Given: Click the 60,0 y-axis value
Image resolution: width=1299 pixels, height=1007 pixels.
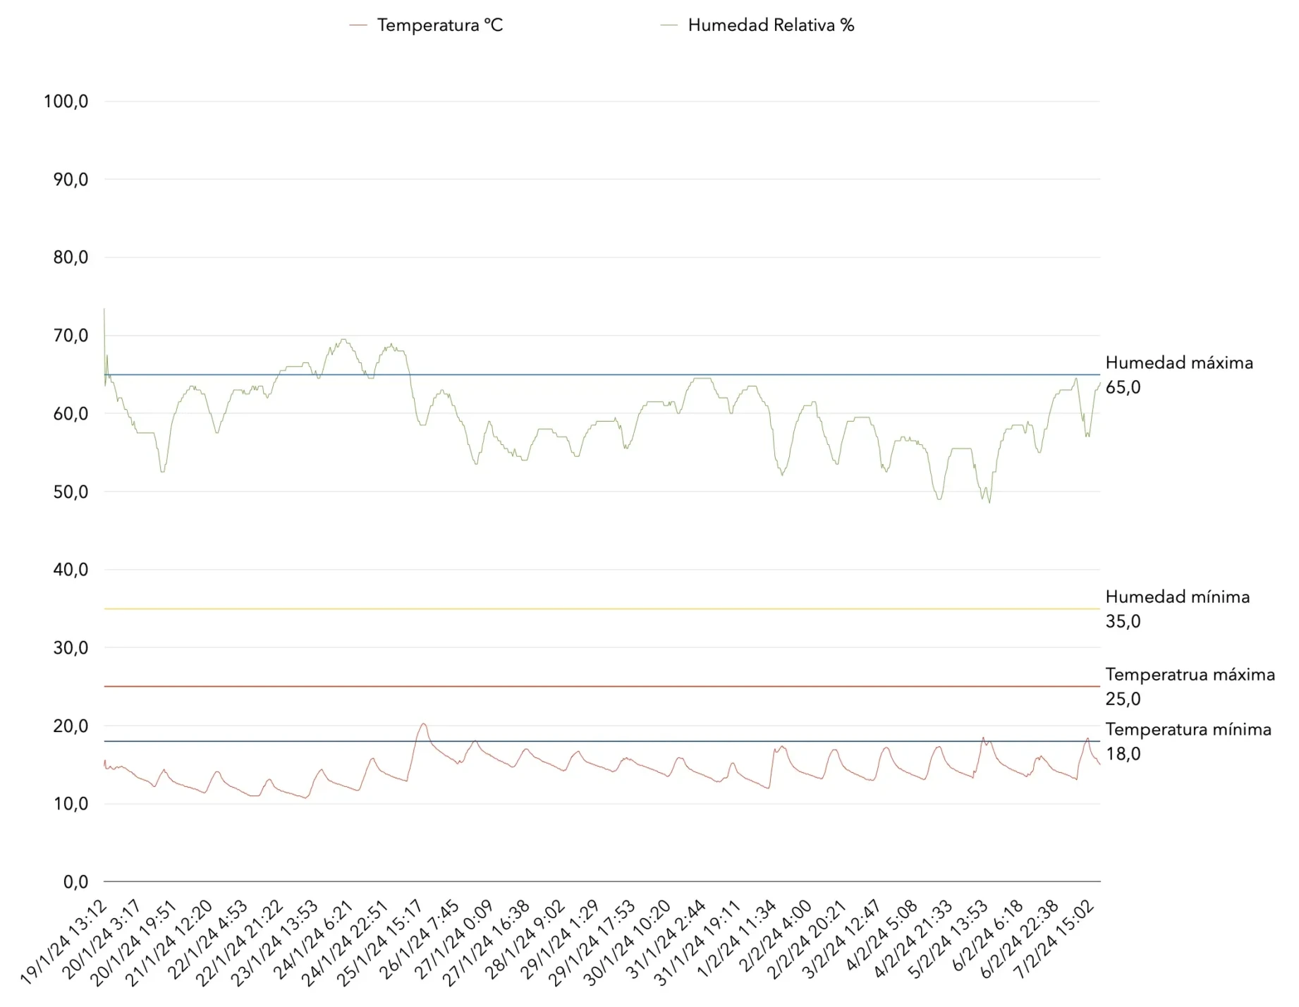Looking at the screenshot, I should tap(71, 414).
